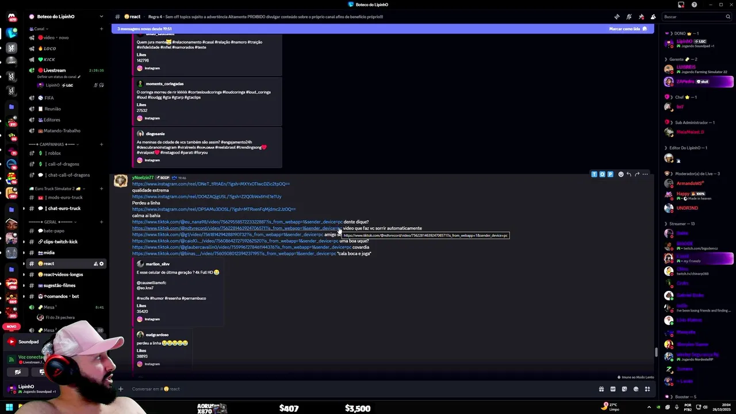
Task: Open member ZAPedro in member list
Action: [x=699, y=82]
